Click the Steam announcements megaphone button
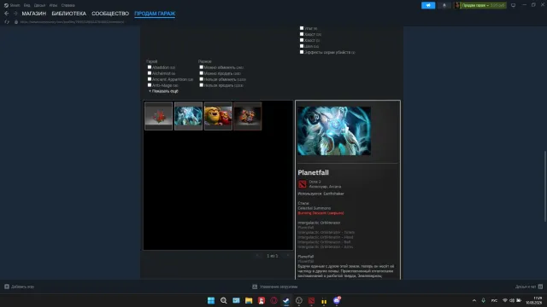Viewport: 547px width, 307px height. pos(428,5)
